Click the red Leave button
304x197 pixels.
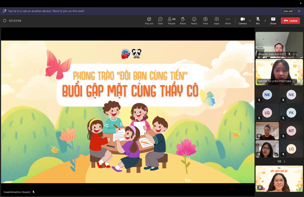[290, 20]
